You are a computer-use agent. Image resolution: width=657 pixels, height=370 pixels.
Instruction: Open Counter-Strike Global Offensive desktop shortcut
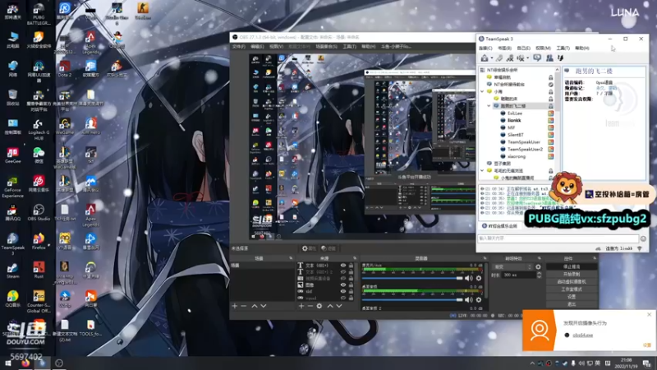pos(39,302)
